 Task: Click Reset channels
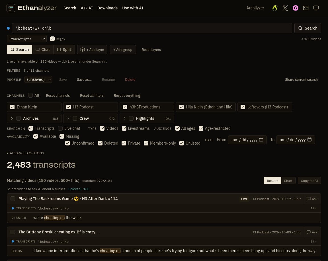pyautogui.click(x=58, y=95)
